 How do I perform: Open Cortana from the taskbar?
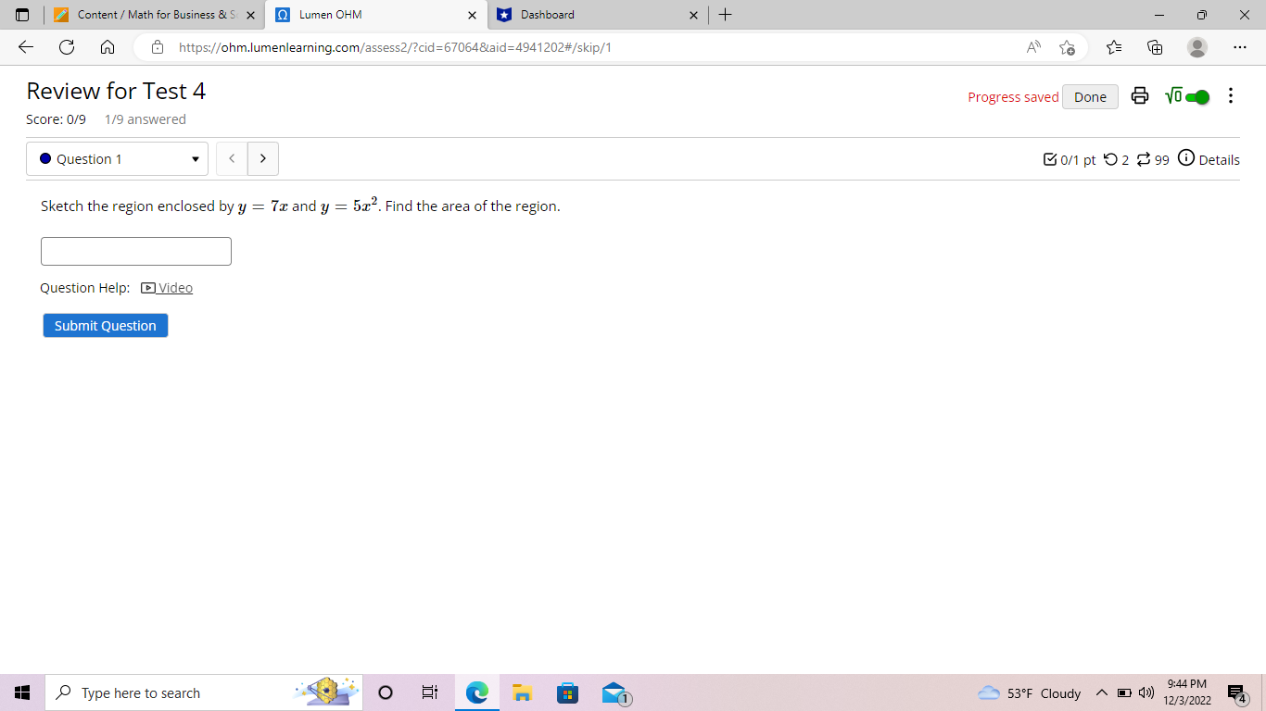[386, 692]
